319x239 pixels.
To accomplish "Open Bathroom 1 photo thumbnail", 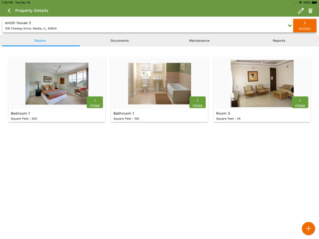I will (x=159, y=84).
